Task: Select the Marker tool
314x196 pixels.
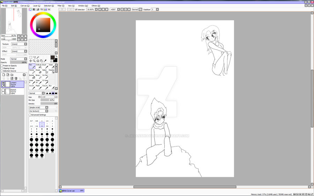Action: 32,71
